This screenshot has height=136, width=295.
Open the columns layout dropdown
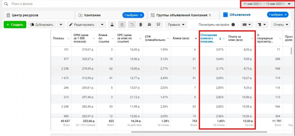point(247,25)
